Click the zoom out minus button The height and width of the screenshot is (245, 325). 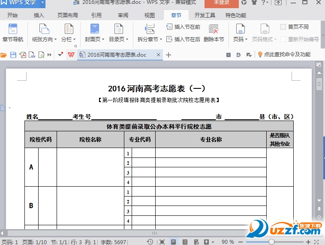pos(241,242)
